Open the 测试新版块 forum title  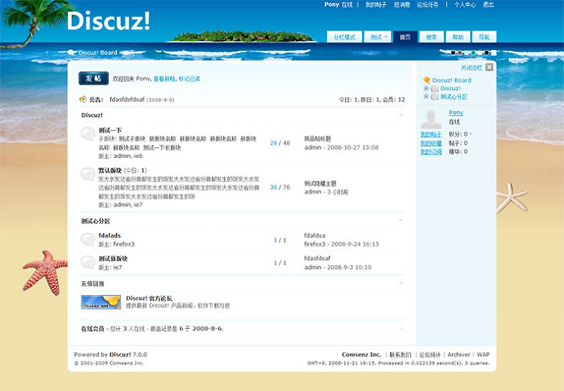click(113, 258)
